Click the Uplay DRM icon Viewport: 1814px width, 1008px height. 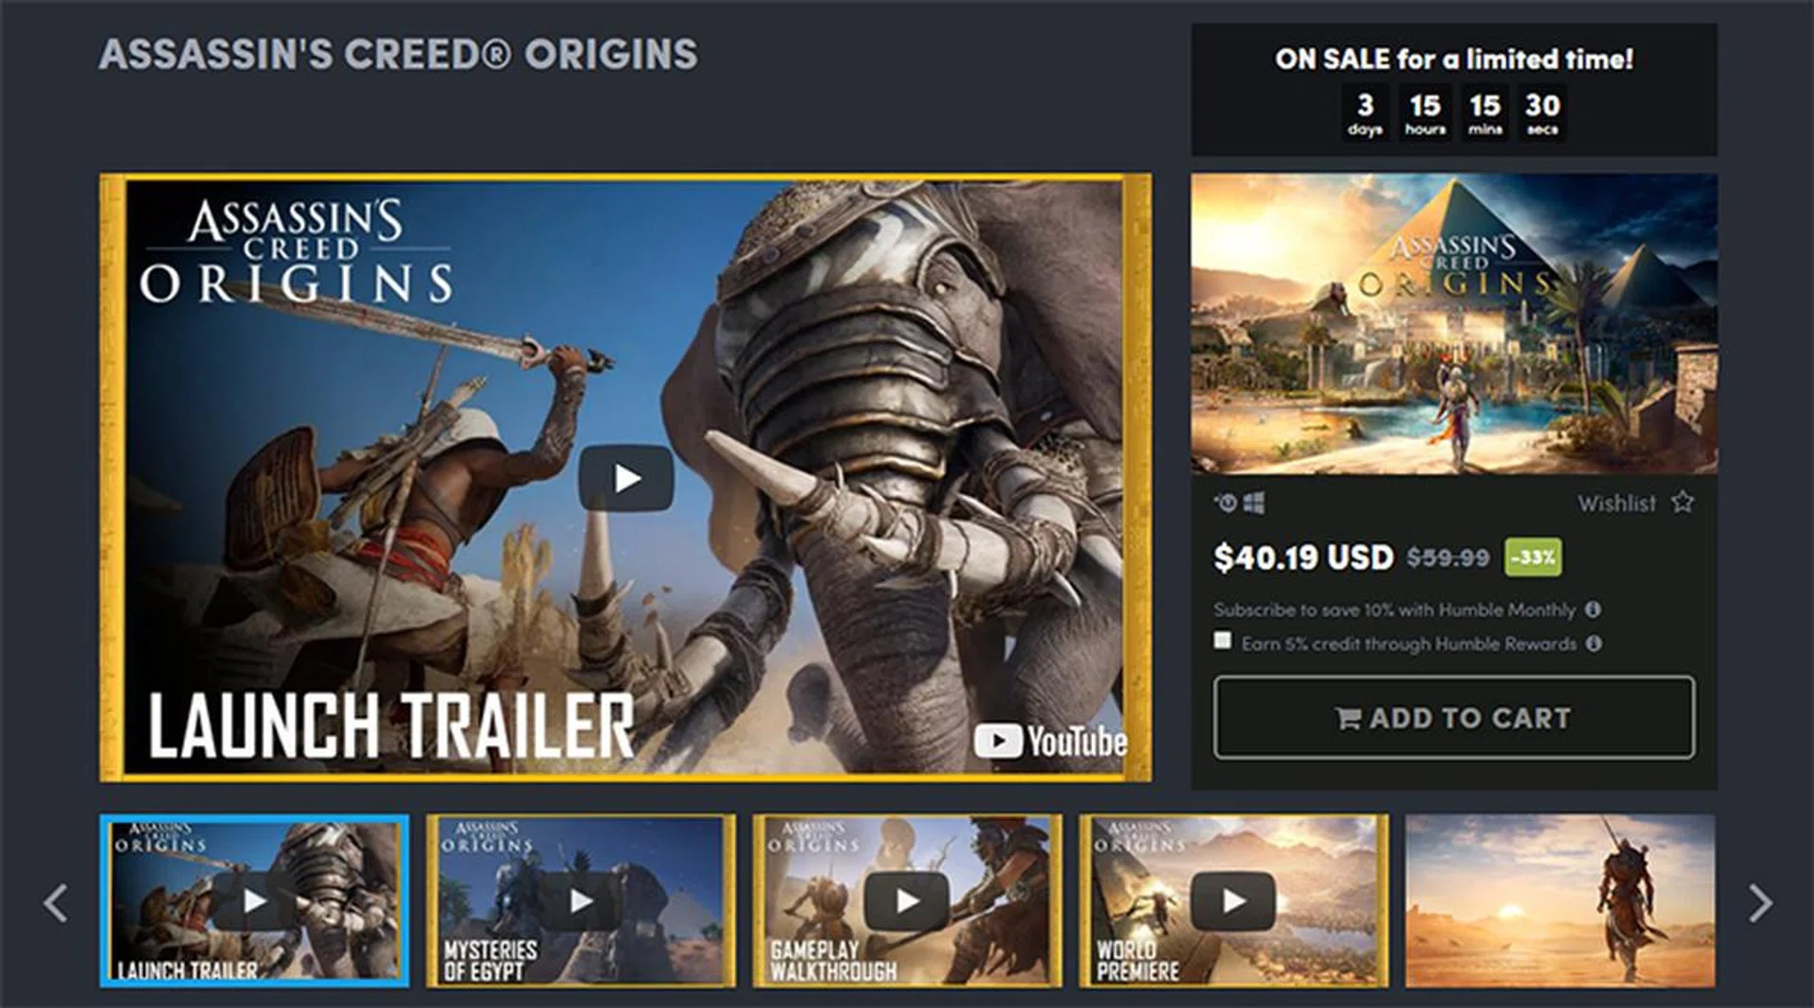[x=1225, y=503]
